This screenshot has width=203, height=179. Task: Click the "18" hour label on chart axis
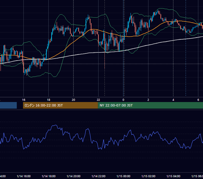point(49,100)
